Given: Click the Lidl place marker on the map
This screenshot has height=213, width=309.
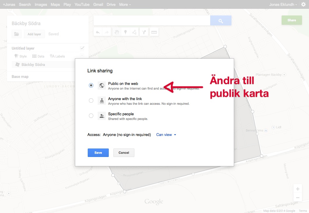Looking at the screenshot, I should point(273,127).
